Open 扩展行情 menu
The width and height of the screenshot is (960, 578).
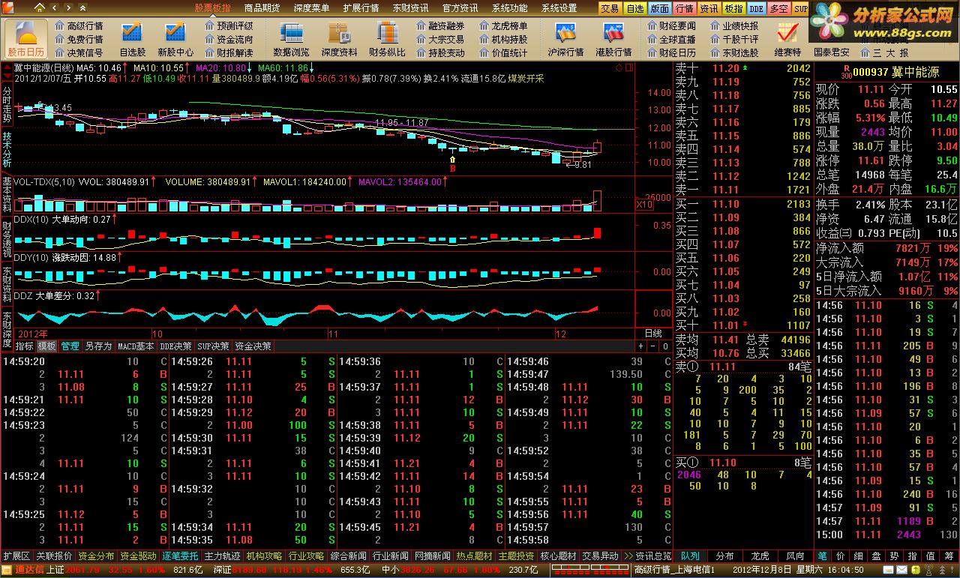click(x=361, y=7)
